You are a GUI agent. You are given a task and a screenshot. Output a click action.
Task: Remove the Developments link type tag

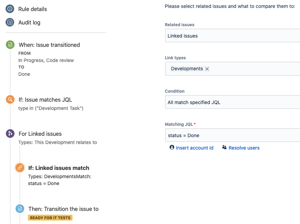[x=207, y=69]
